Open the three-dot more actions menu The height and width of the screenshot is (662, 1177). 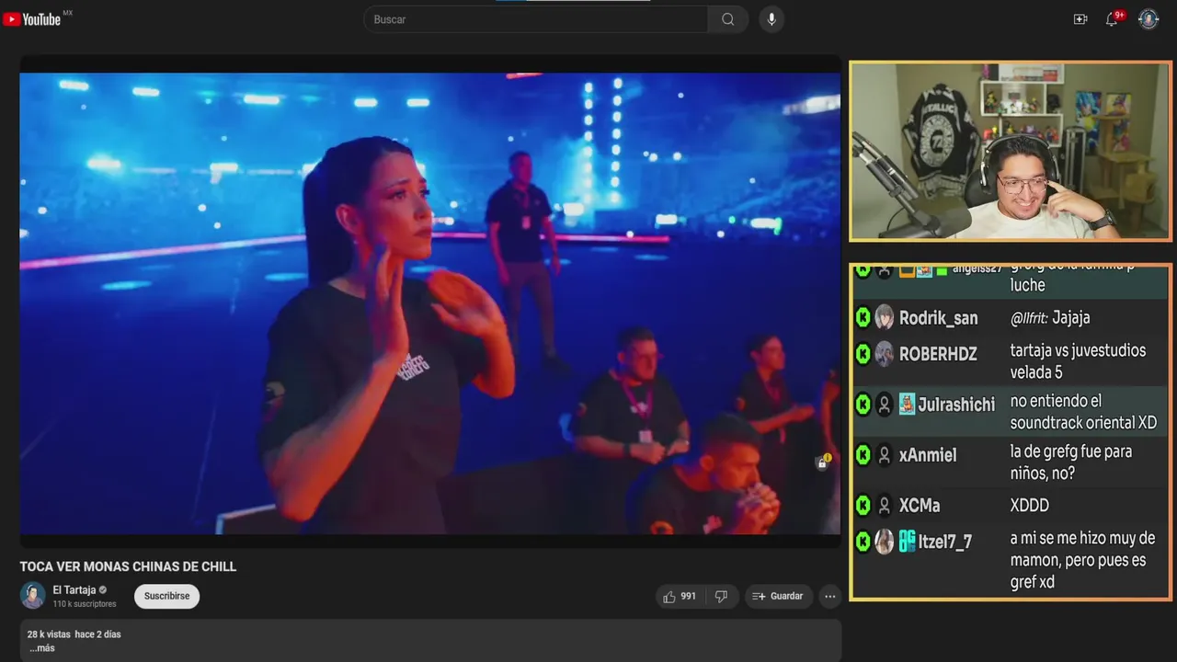[x=829, y=597]
